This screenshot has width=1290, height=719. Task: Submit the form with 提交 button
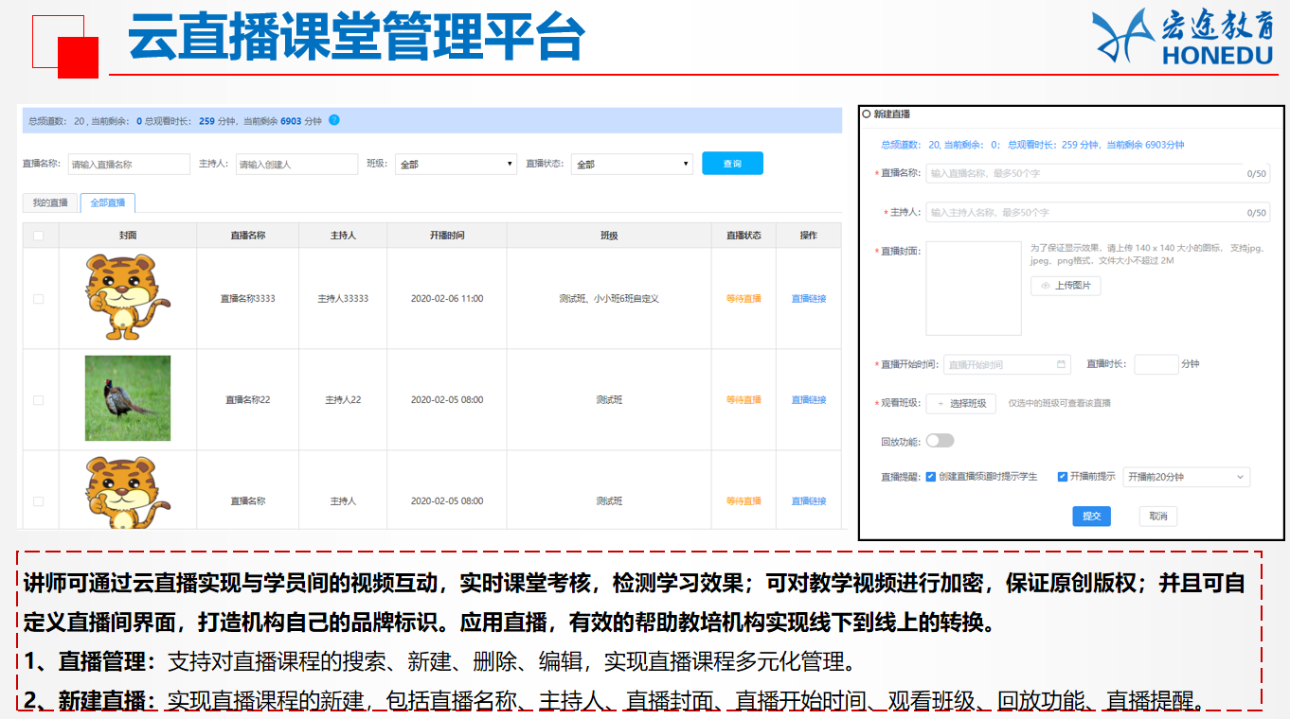pos(1091,517)
